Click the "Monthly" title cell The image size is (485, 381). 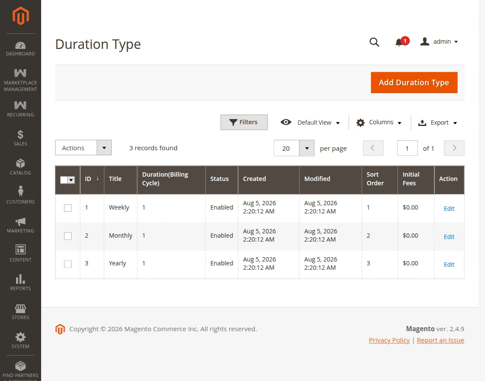(121, 236)
